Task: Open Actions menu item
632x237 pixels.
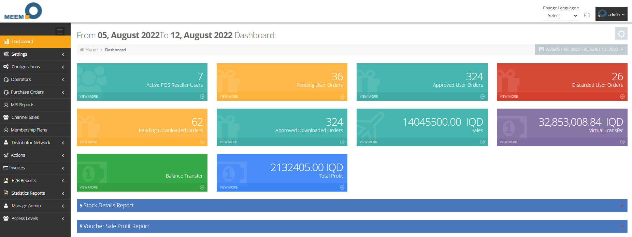Action: pyautogui.click(x=35, y=155)
